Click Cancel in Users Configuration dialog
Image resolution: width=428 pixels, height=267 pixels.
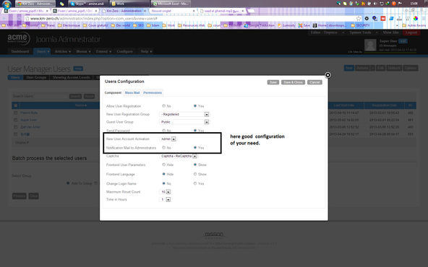(314, 82)
